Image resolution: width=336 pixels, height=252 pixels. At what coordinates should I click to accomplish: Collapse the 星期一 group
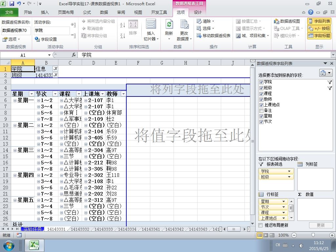point(15,100)
